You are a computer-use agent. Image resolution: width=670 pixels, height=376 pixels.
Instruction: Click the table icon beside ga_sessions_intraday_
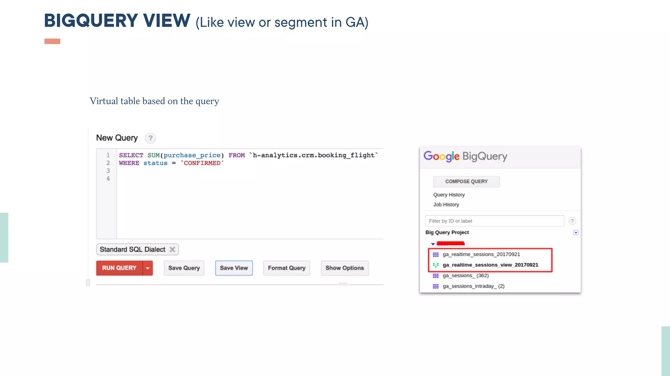pos(436,286)
